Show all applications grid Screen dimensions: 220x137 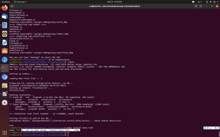pyautogui.click(x=5, y=133)
